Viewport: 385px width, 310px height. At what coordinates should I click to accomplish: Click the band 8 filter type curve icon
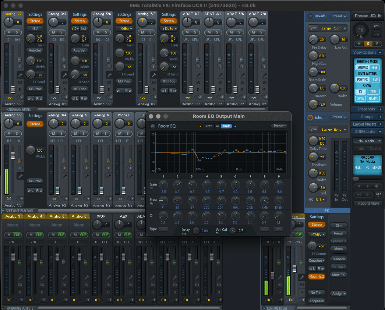(x=264, y=229)
